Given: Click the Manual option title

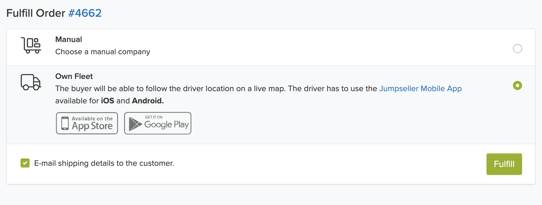Looking at the screenshot, I should (x=69, y=39).
